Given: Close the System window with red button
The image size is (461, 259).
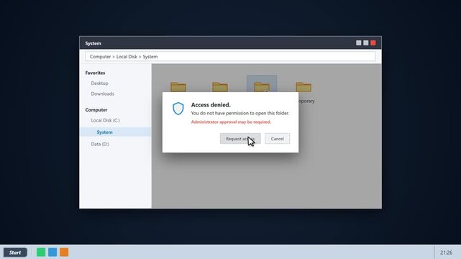Looking at the screenshot, I should (x=373, y=43).
